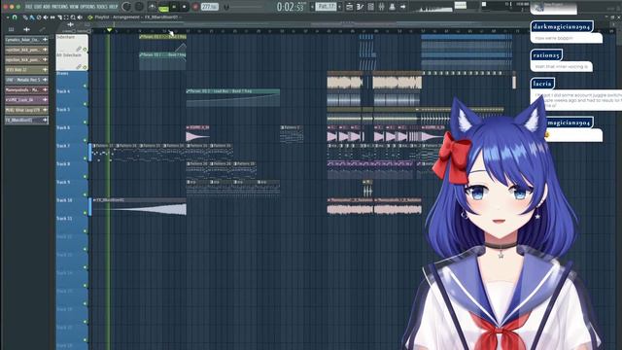Select the Draw pencil tool

click(25, 17)
